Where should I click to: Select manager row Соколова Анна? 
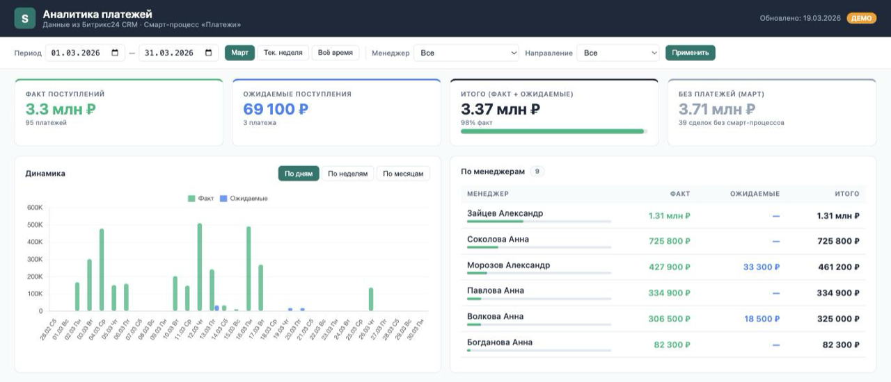663,242
